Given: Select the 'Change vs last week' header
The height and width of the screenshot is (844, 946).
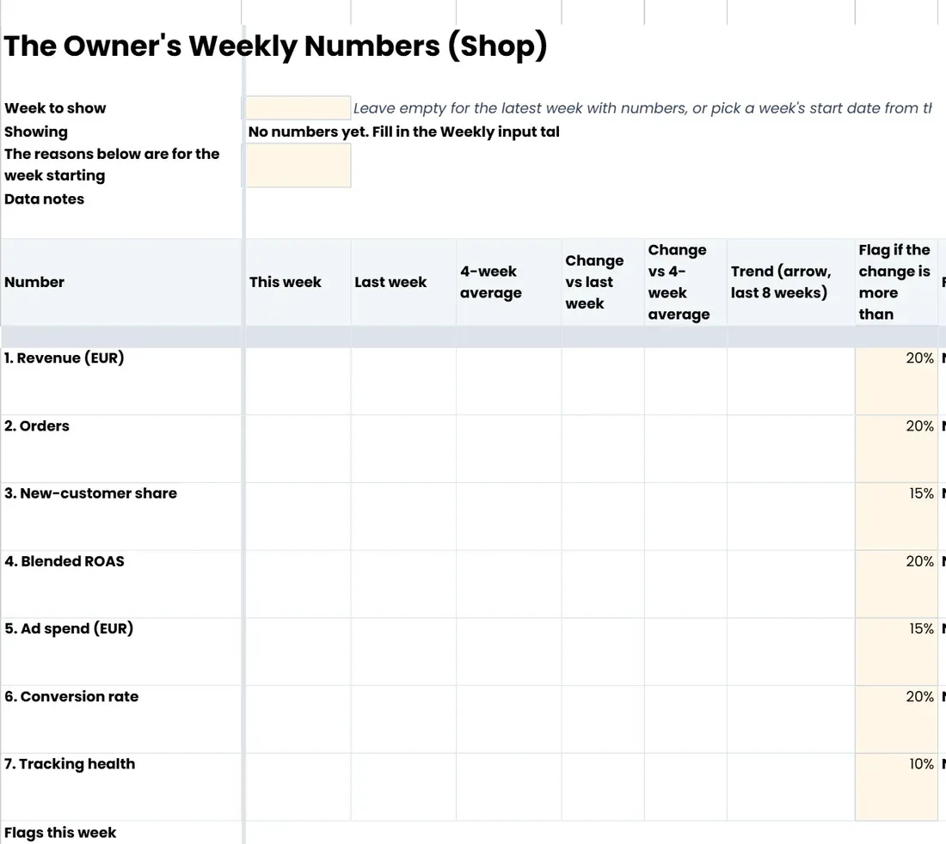Looking at the screenshot, I should tap(604, 282).
